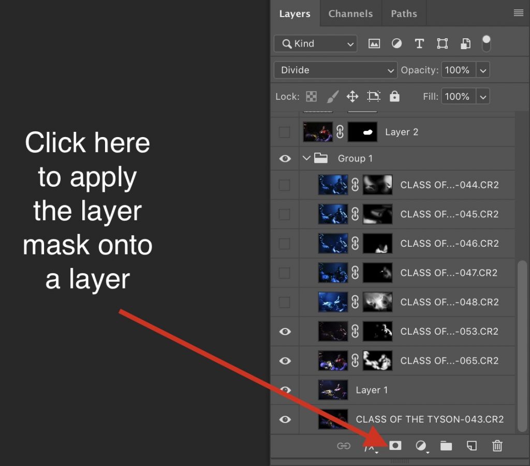Filter for shape layers icon
The height and width of the screenshot is (466, 530).
(x=442, y=43)
